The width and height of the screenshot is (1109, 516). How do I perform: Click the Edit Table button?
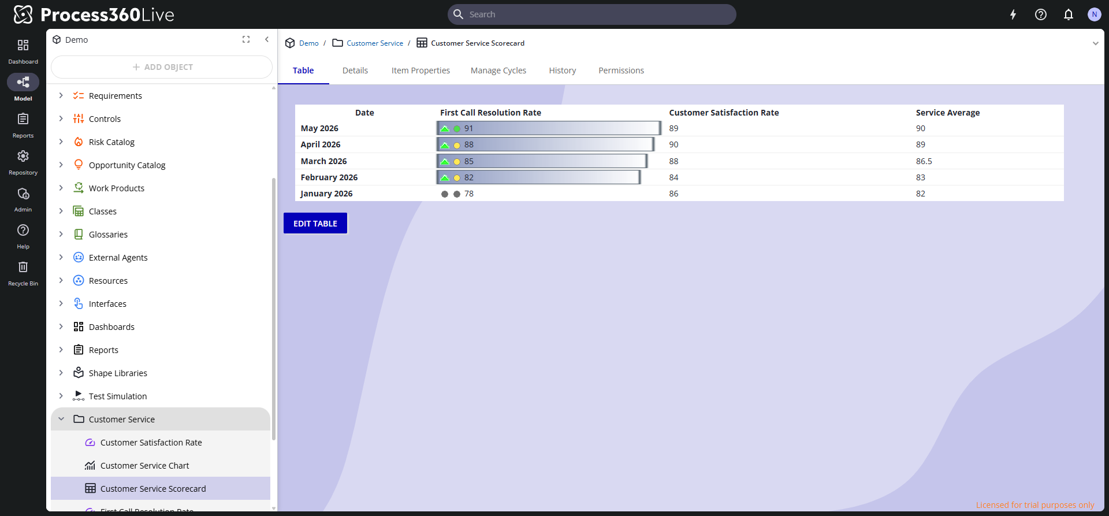pos(315,224)
